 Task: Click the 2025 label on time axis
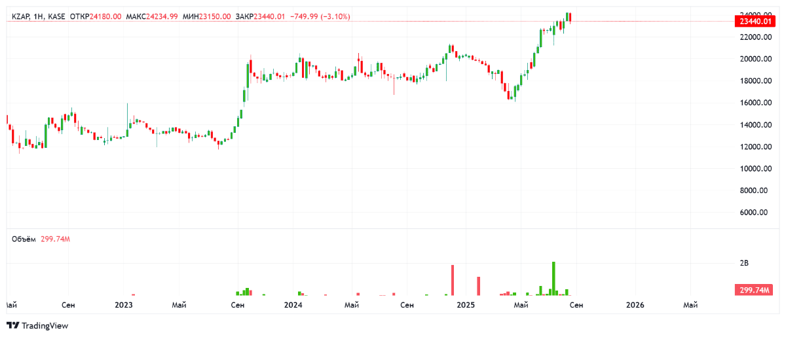pos(465,305)
